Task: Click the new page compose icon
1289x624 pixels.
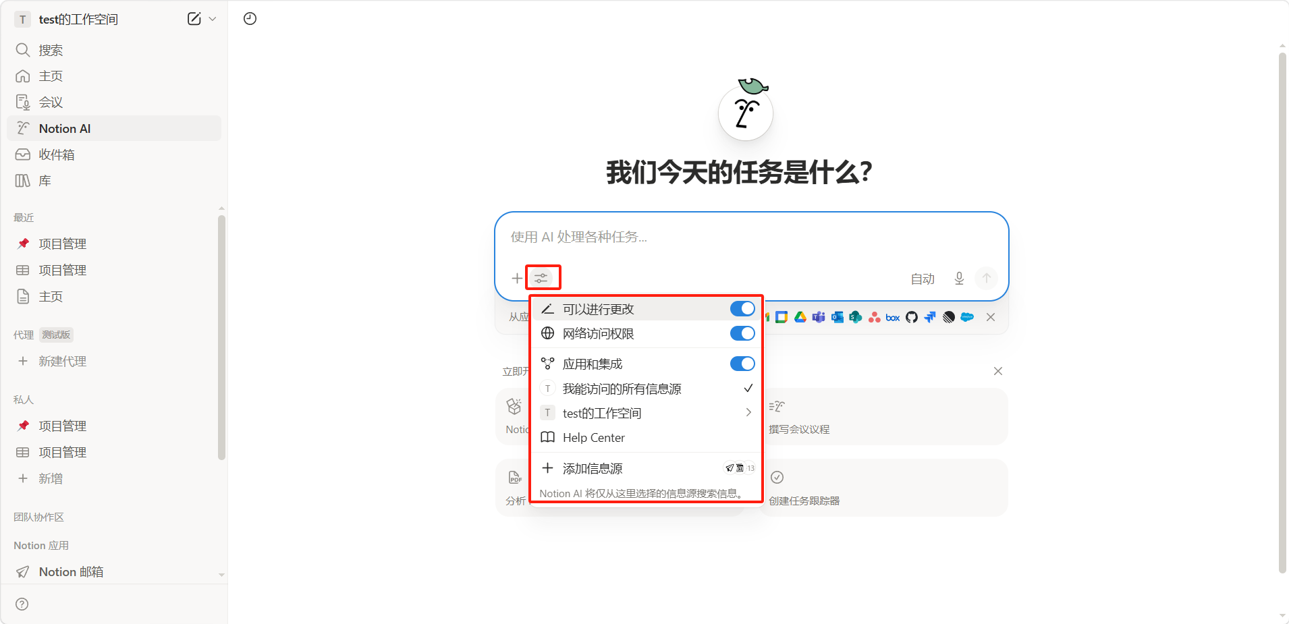Action: click(194, 19)
